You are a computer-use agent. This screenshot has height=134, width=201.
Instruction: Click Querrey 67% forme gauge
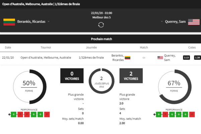[175, 87]
